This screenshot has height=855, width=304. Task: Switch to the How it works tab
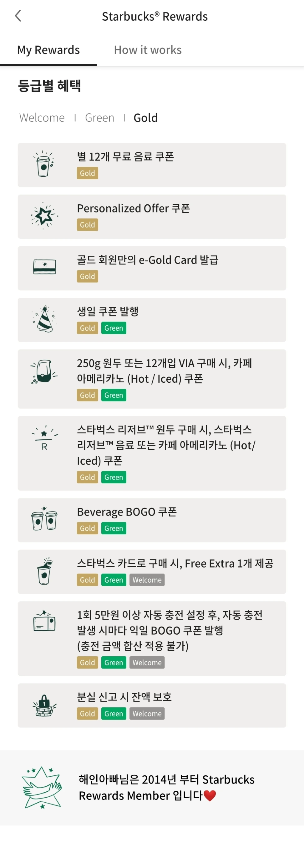(148, 50)
